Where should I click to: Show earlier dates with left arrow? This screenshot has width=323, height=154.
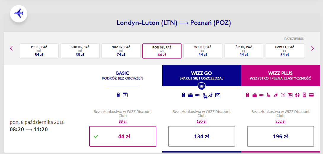pyautogui.click(x=11, y=48)
